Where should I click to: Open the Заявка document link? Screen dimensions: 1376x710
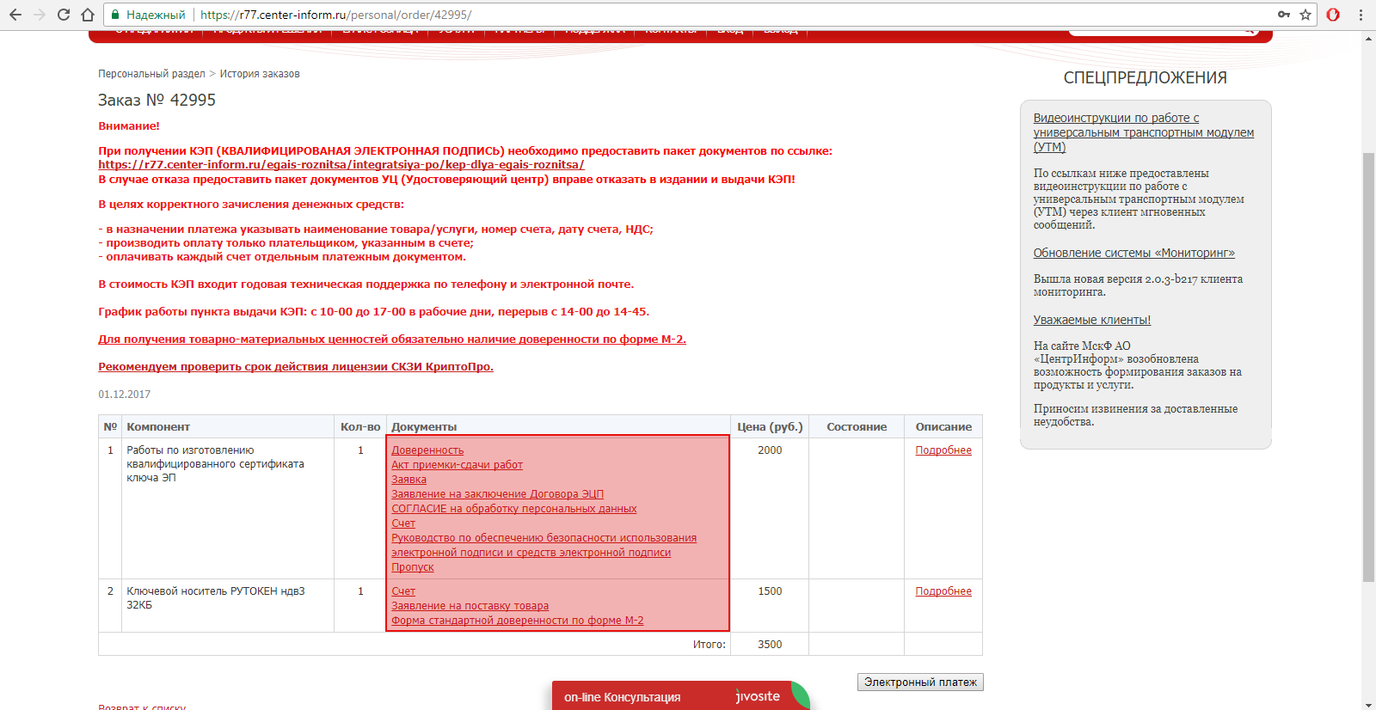pos(408,480)
